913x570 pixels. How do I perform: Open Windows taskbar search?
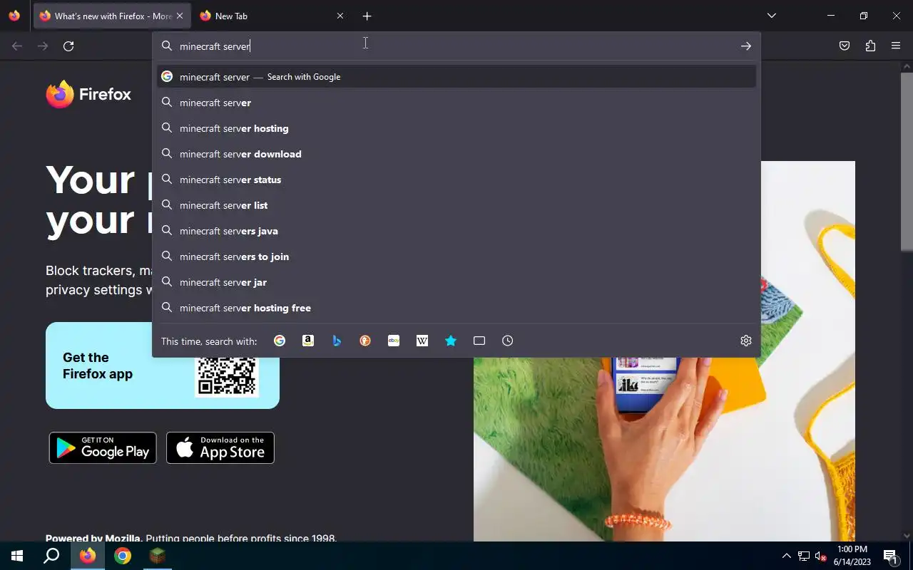[51, 556]
